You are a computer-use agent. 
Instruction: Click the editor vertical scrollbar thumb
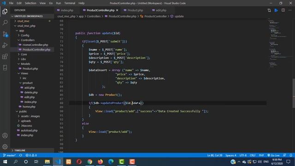[294, 93]
